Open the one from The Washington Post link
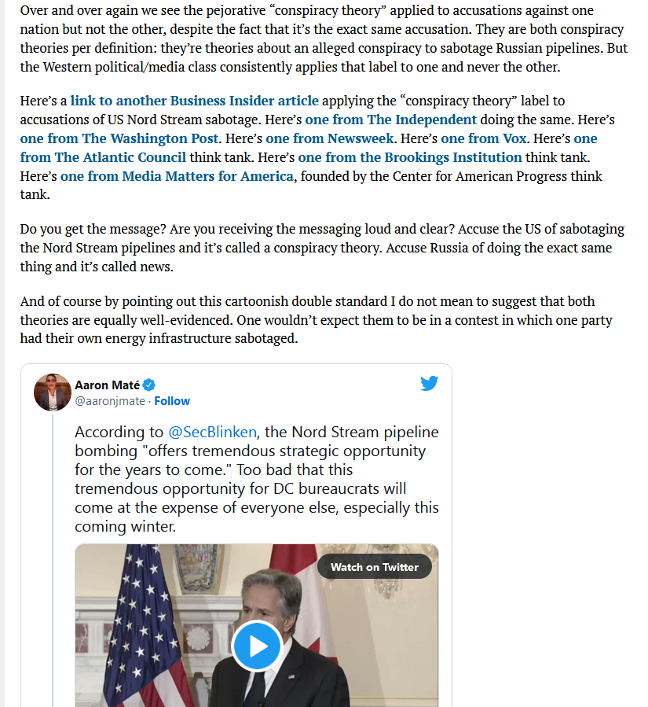 (x=119, y=138)
